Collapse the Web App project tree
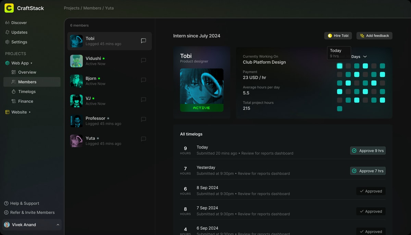The height and width of the screenshot is (235, 411). pos(32,63)
